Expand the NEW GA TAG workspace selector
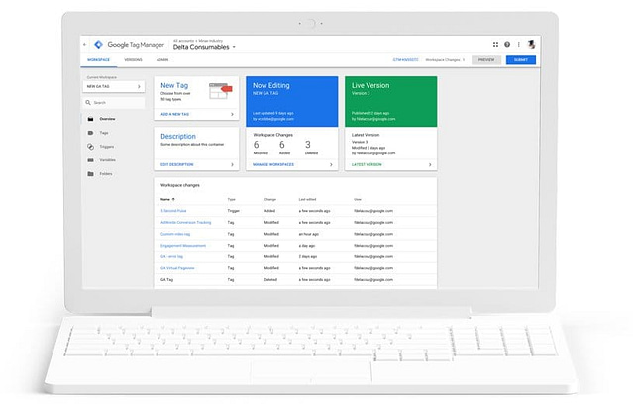The height and width of the screenshot is (404, 633). pyautogui.click(x=114, y=86)
